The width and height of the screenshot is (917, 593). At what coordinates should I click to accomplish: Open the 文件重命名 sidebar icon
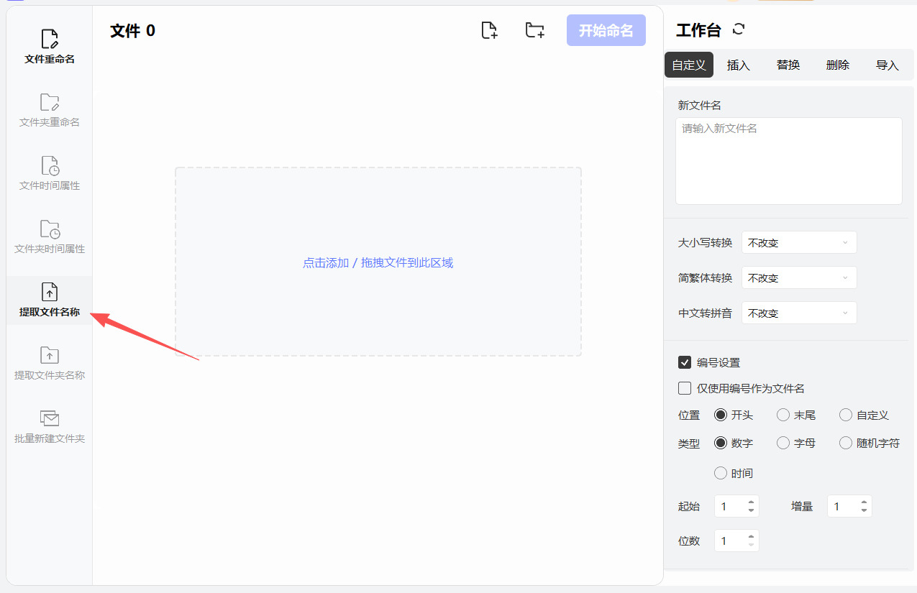pos(49,40)
